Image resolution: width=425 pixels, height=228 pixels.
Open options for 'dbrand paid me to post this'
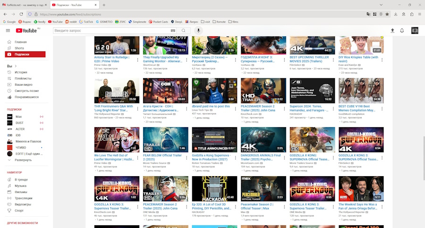(x=235, y=109)
